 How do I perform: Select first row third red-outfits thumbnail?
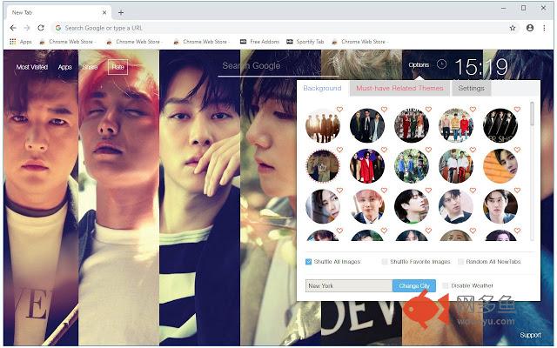pos(412,125)
